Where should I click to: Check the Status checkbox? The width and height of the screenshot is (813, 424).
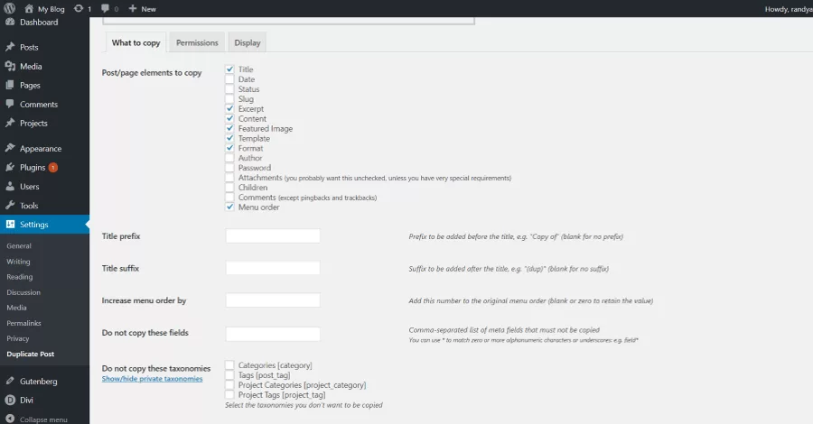click(229, 88)
